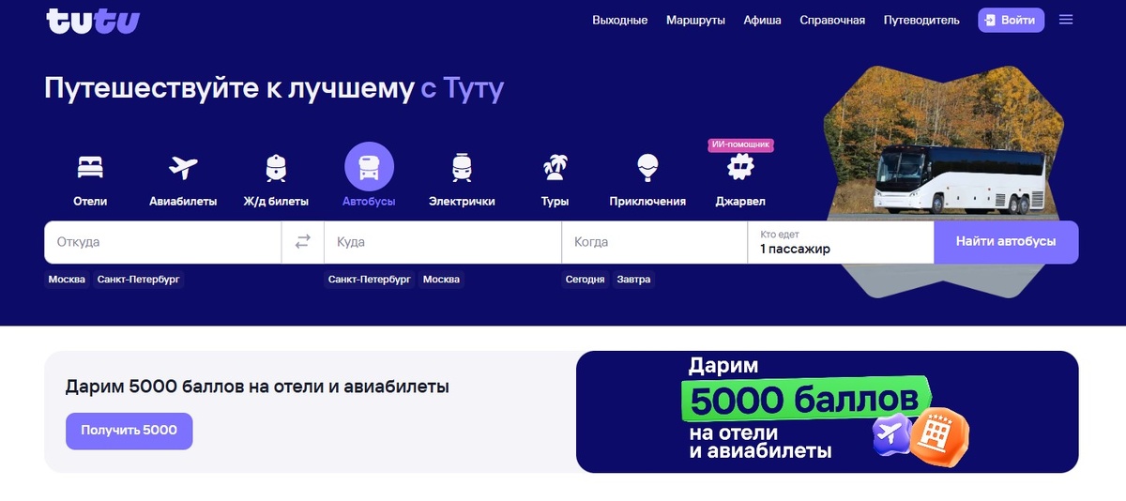Click the Найти автобусы button
The height and width of the screenshot is (501, 1126).
[x=1006, y=242]
